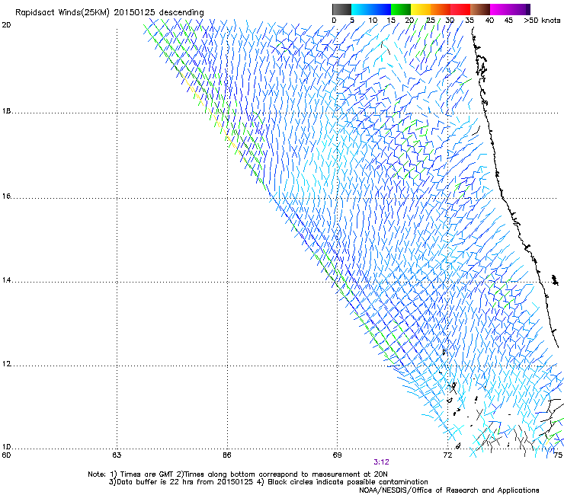This screenshot has height=495, width=564.
Task: Click the '40' label under the color bar
Action: [x=489, y=21]
